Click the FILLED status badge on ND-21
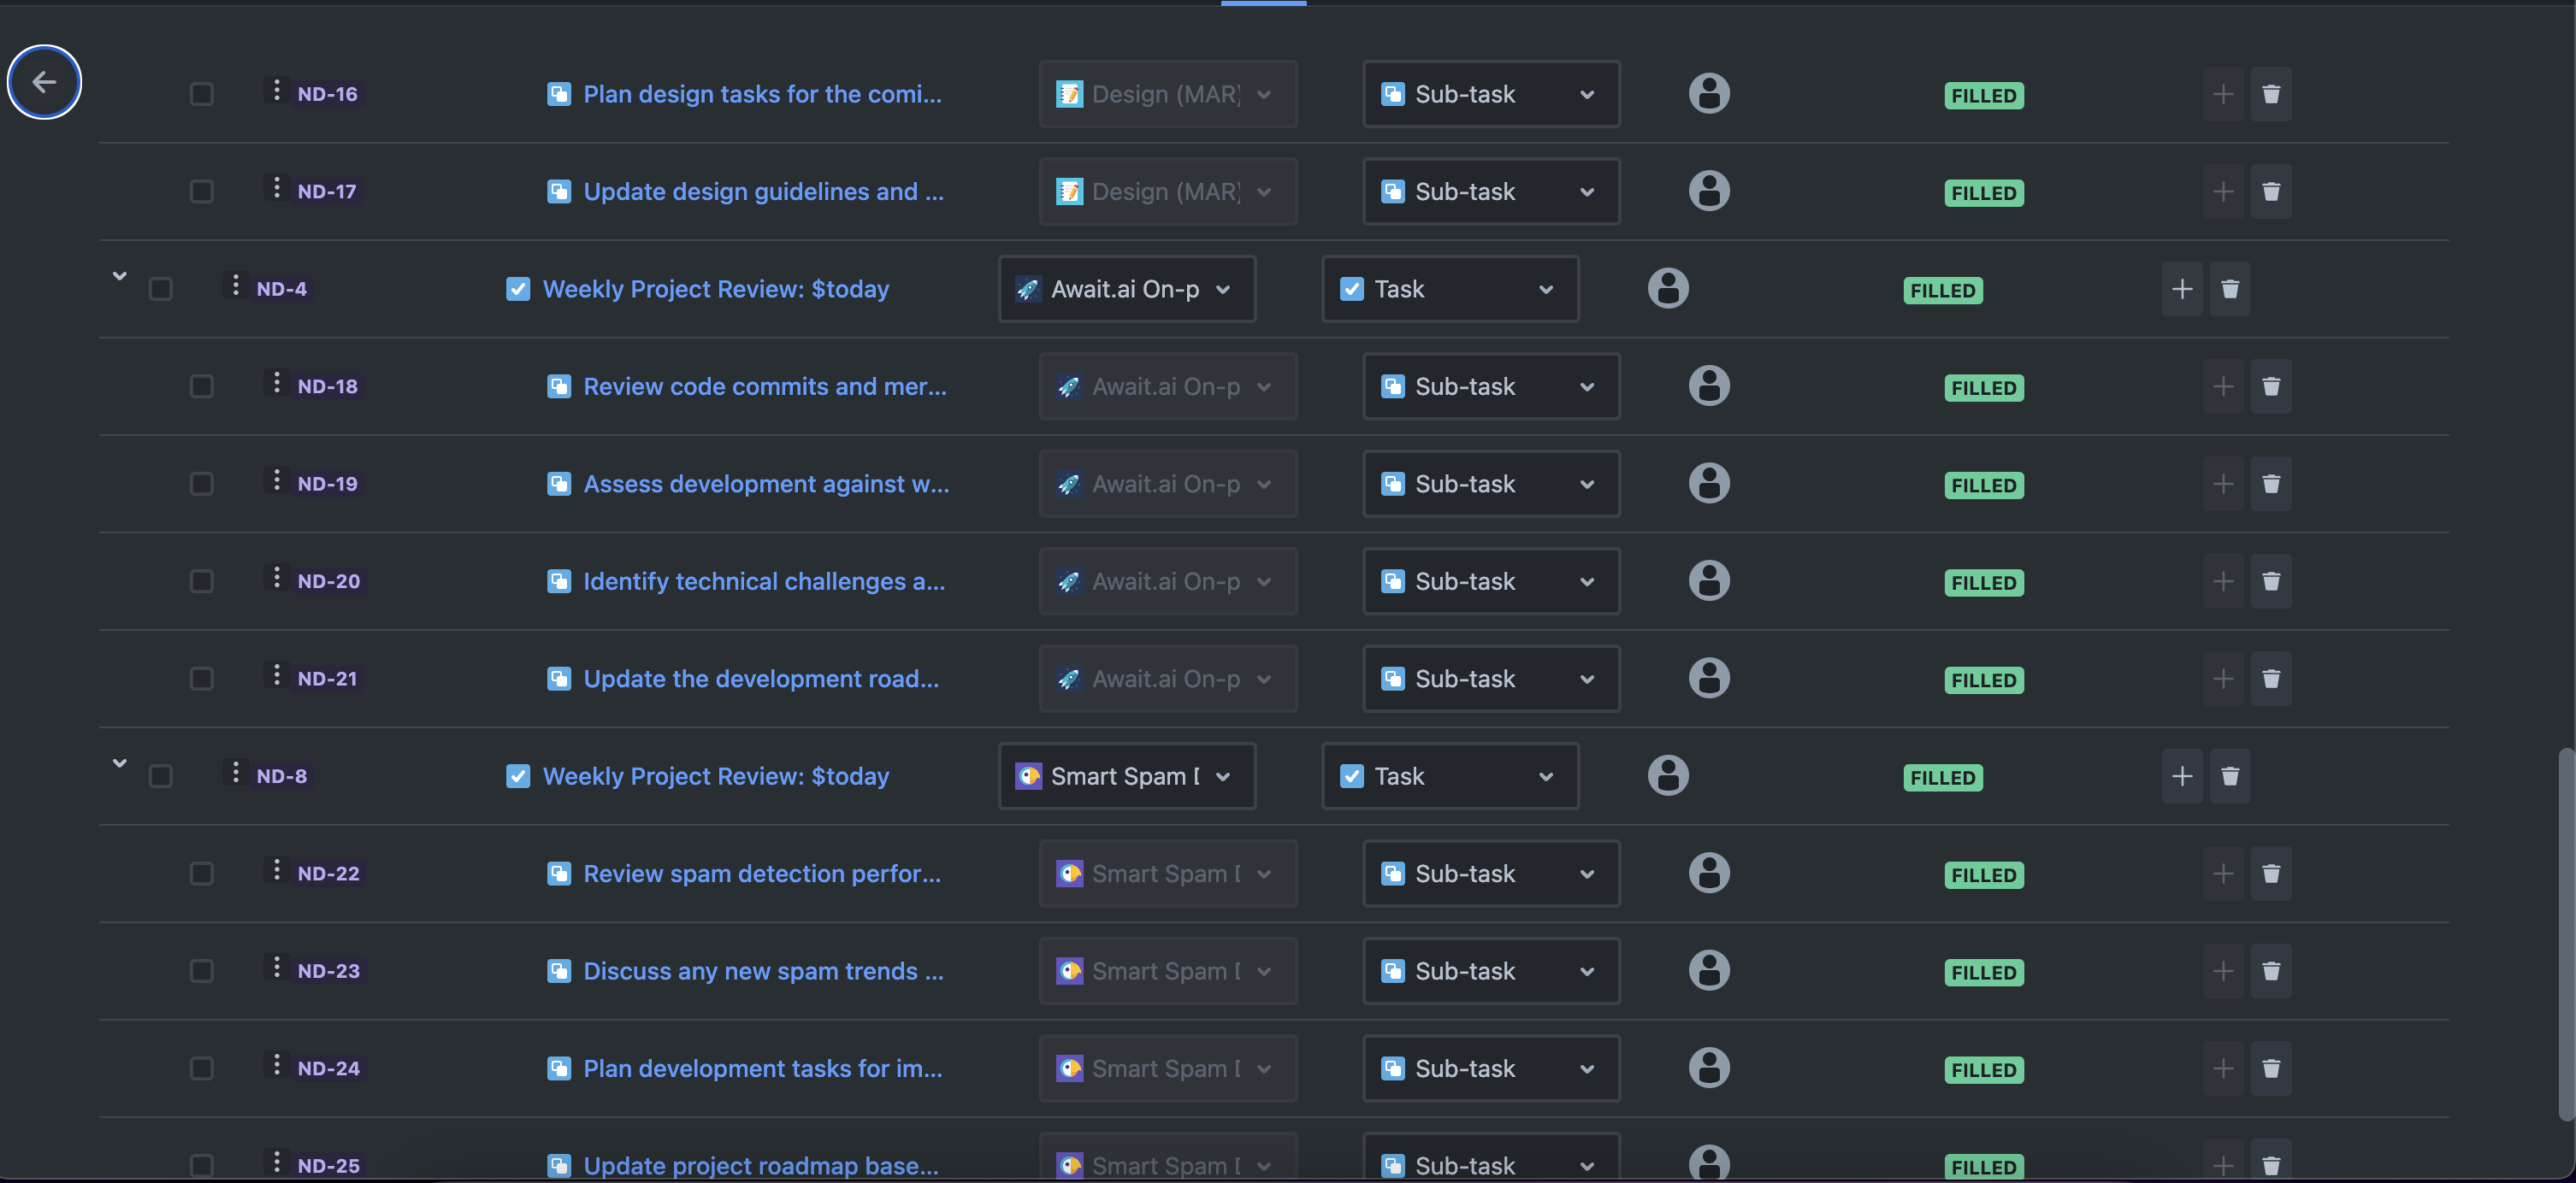The height and width of the screenshot is (1183, 2576). tap(1983, 680)
